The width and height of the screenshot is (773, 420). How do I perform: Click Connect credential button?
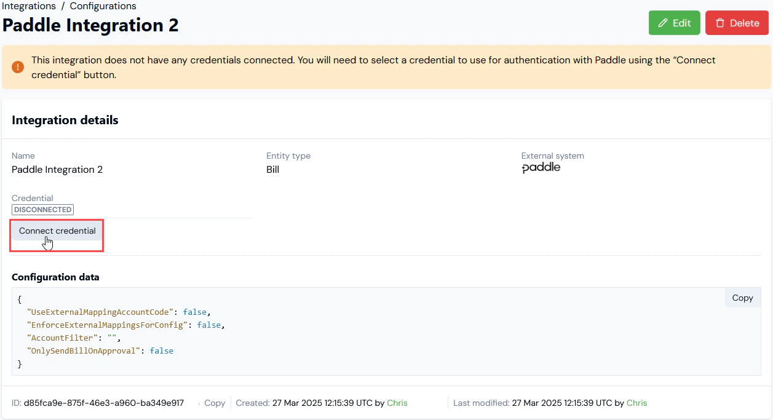[x=57, y=231]
